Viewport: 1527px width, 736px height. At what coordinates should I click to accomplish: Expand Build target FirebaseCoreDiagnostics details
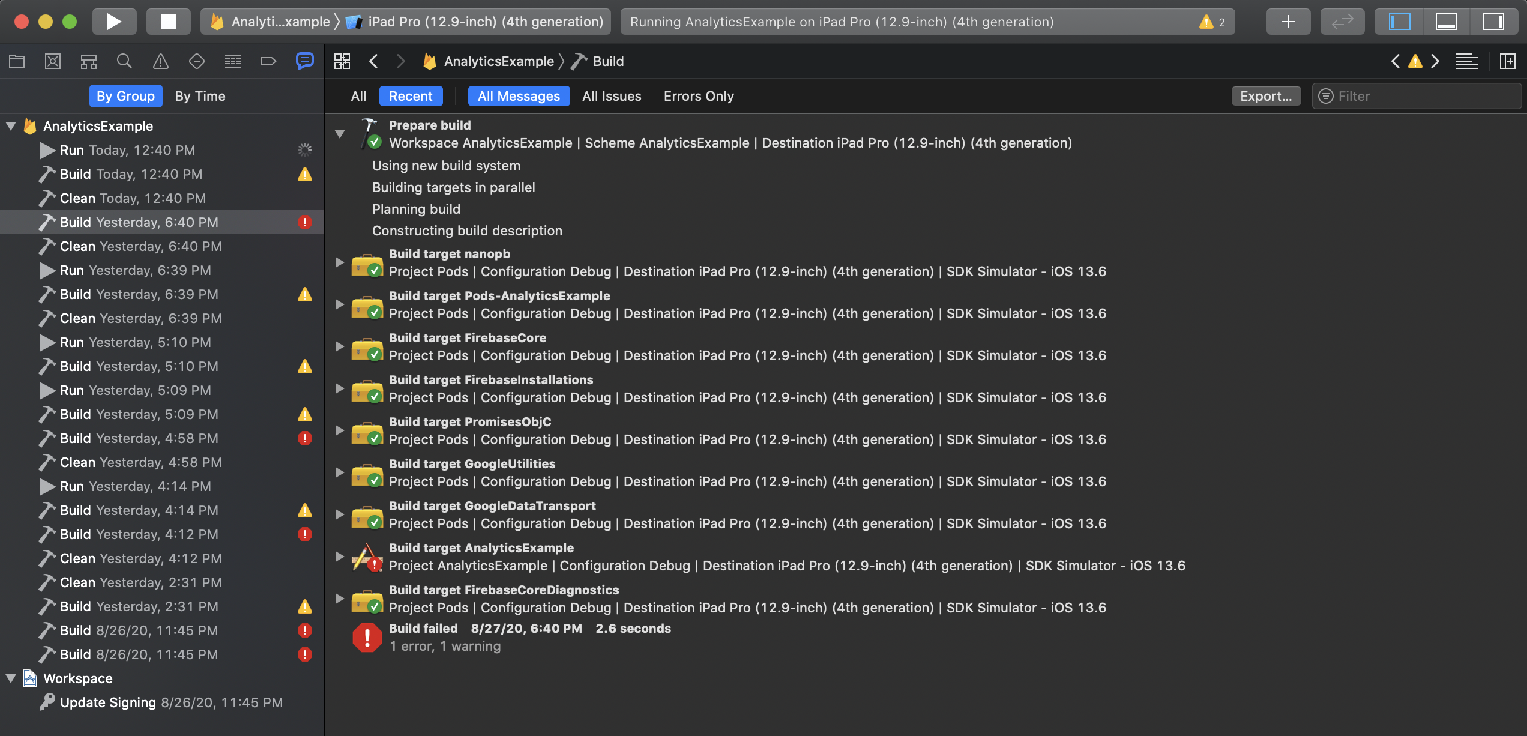340,598
